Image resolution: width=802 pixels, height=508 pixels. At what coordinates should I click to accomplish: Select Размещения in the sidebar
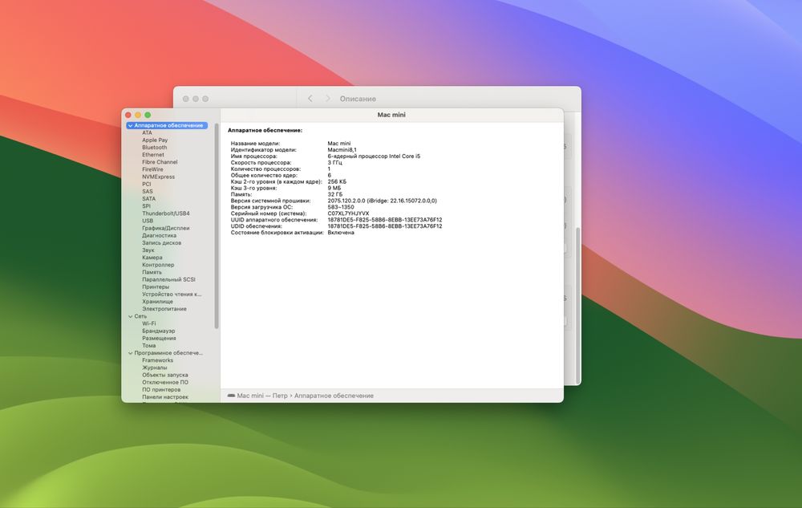click(159, 339)
